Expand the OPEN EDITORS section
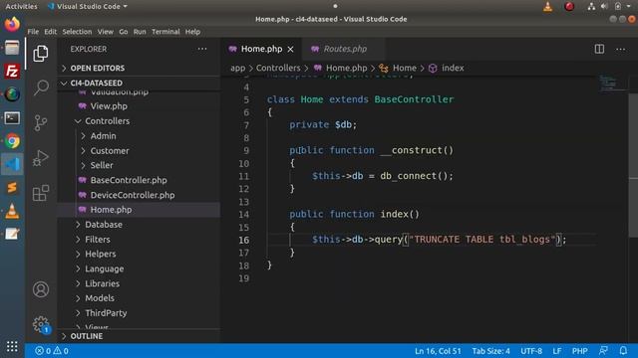This screenshot has height=358, width=638. [140, 69]
